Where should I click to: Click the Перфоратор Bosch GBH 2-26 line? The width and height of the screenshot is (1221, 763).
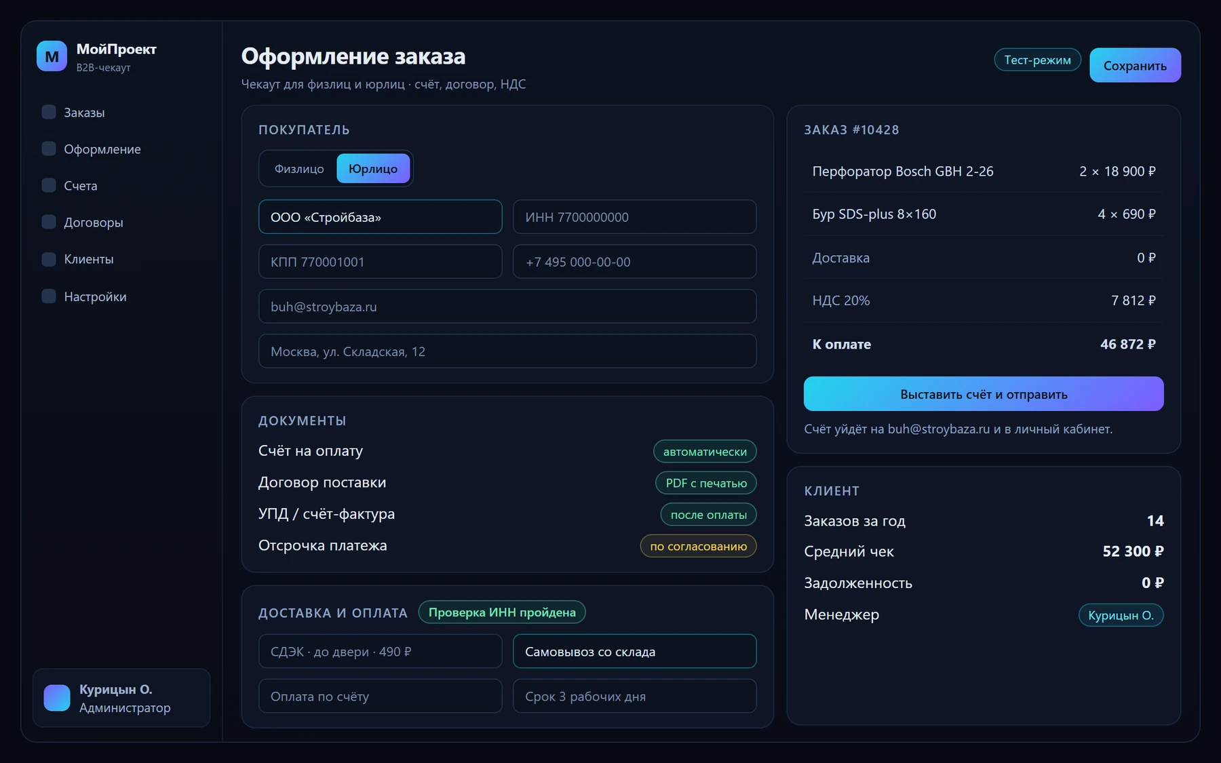click(984, 171)
